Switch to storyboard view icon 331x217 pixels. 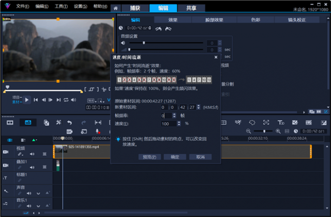click(10, 123)
